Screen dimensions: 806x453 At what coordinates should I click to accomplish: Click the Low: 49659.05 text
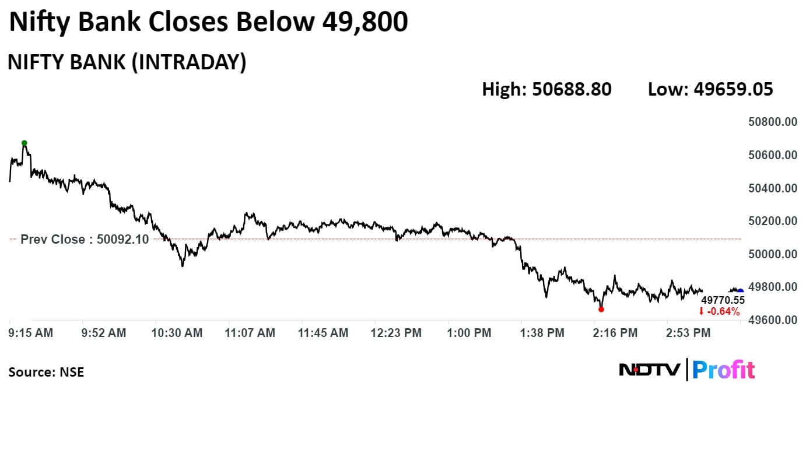(x=710, y=89)
